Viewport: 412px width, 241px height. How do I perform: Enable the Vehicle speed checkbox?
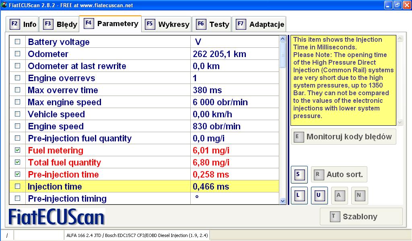17,114
